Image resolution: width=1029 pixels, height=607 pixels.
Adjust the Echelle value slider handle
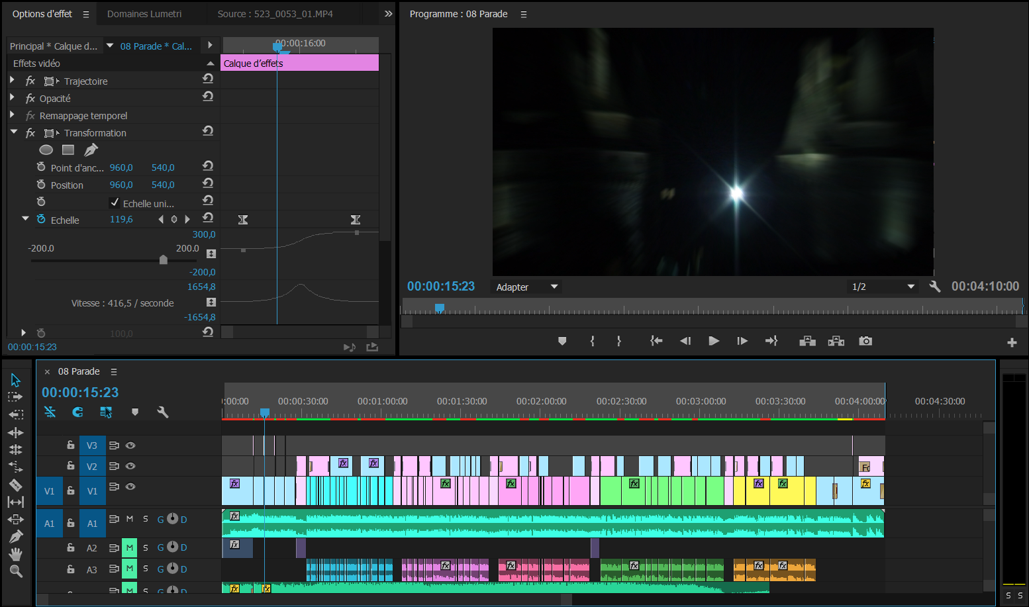(164, 260)
